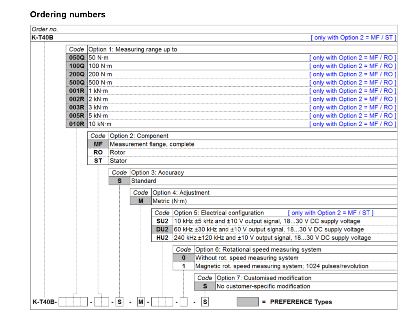This screenshot has height=319, width=416.
Task: Click the 050Q measuring range code
Action: 76,57
